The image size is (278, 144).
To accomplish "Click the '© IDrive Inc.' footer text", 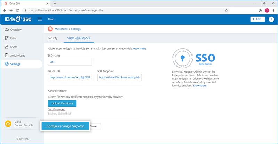I will click(x=23, y=139).
